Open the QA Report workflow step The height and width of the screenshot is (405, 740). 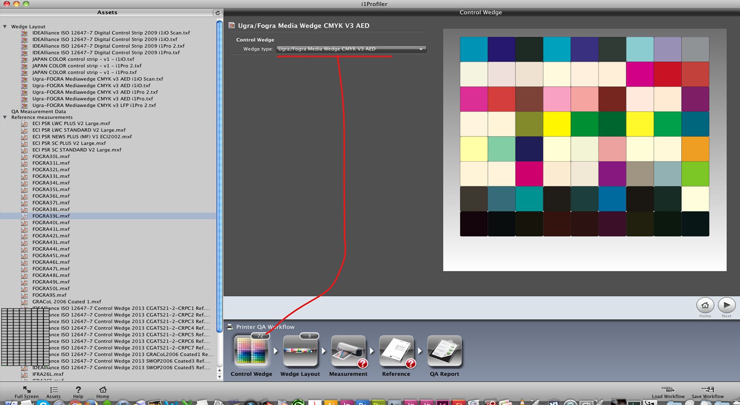point(444,351)
